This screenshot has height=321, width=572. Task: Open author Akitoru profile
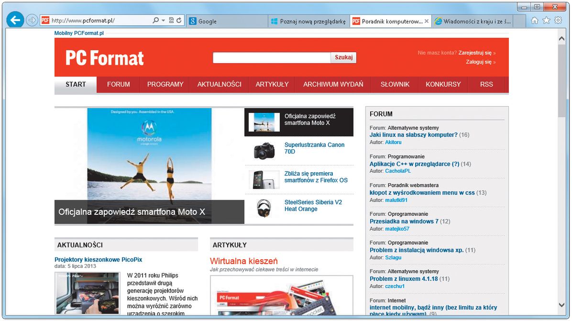393,142
